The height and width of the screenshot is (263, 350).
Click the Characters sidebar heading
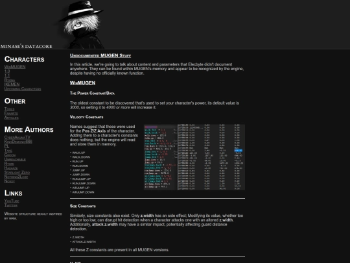tap(25, 59)
